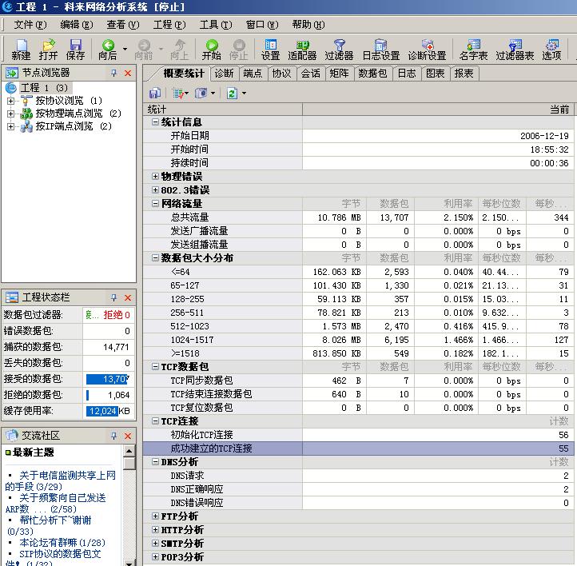Start capture with the 开始 button
This screenshot has width=577, height=566.
pyautogui.click(x=211, y=49)
